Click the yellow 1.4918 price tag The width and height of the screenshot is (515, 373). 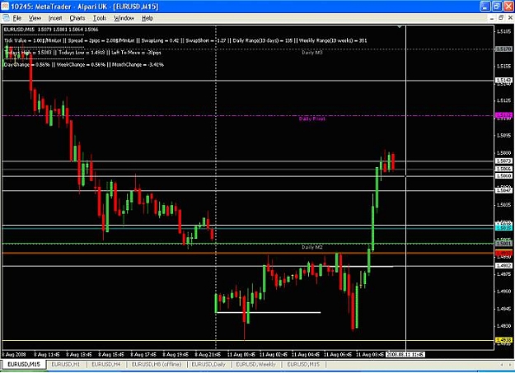tap(503, 340)
